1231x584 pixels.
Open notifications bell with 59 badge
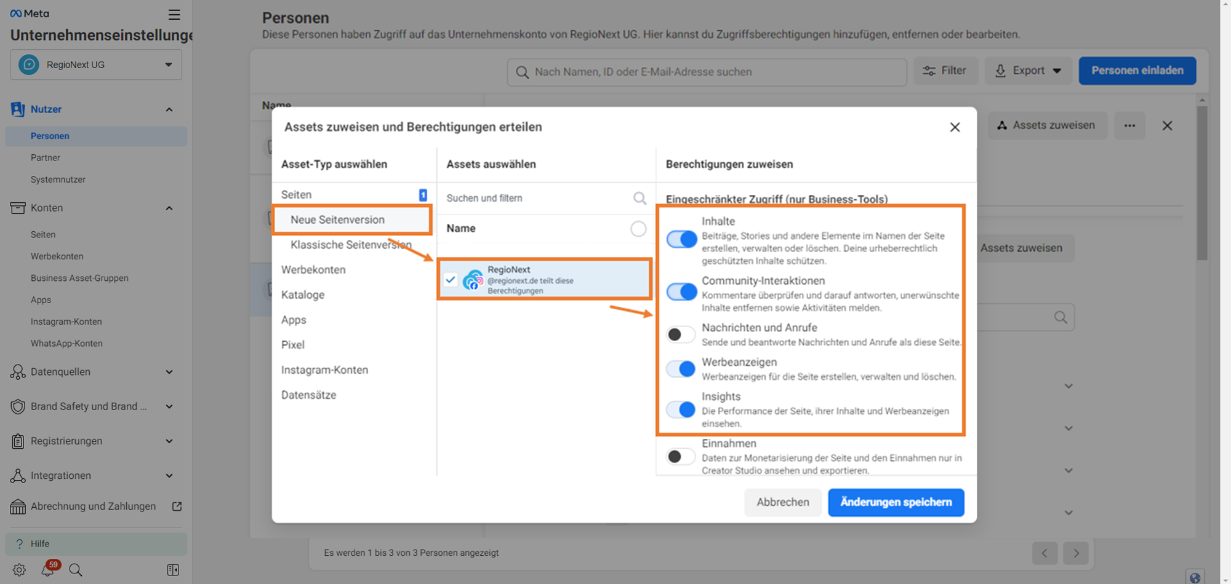tap(48, 569)
